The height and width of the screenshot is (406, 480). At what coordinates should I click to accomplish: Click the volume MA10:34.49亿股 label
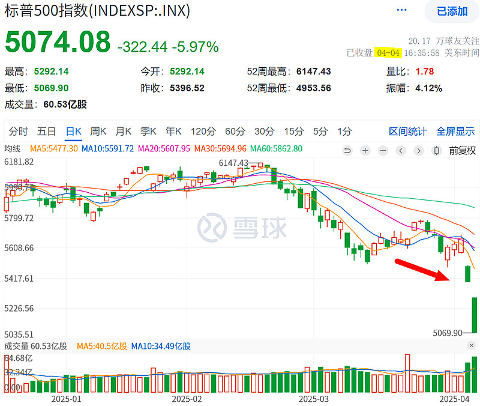[x=161, y=347]
